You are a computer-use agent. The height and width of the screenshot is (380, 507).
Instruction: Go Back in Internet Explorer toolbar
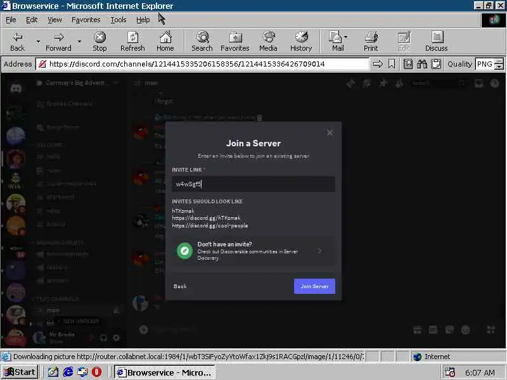(x=18, y=41)
